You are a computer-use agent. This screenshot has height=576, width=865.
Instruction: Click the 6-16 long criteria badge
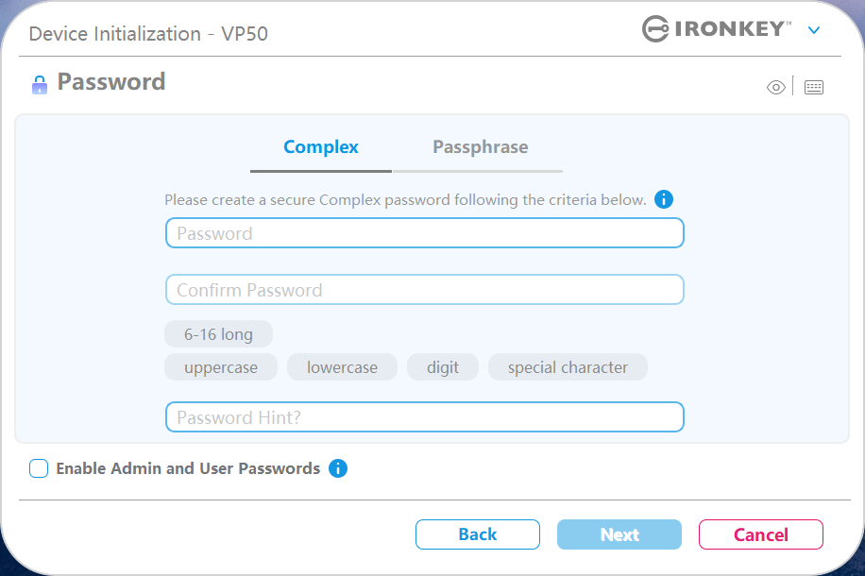218,334
